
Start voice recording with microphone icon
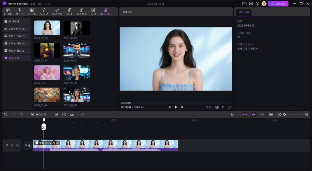click(232, 114)
